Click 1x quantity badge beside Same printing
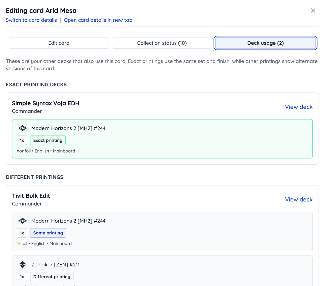The height and width of the screenshot is (286, 324). 22,233
